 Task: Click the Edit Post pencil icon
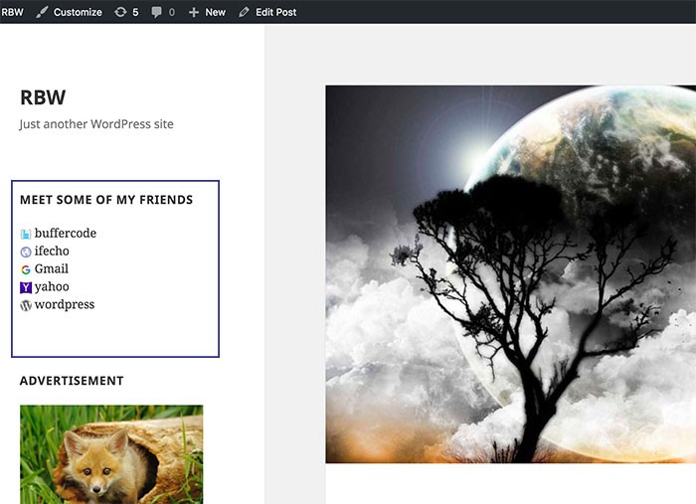click(x=244, y=12)
